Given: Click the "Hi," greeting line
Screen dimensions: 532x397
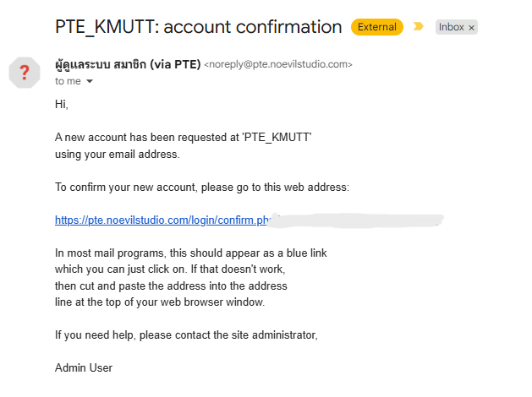Looking at the screenshot, I should coord(61,105).
